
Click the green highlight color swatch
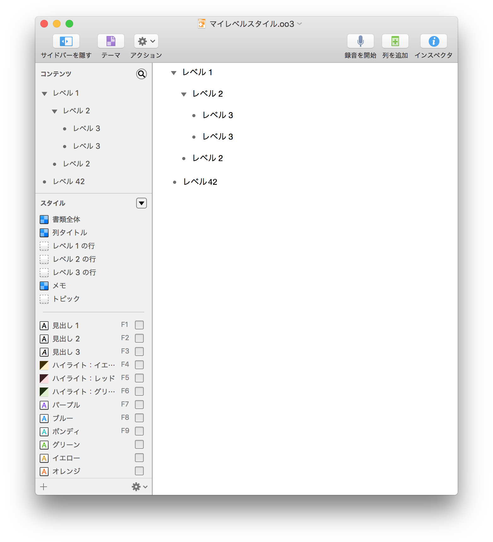click(x=44, y=392)
